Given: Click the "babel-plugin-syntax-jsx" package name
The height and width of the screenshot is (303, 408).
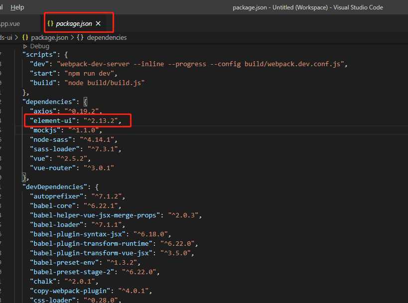Looking at the screenshot, I should coord(78,234).
